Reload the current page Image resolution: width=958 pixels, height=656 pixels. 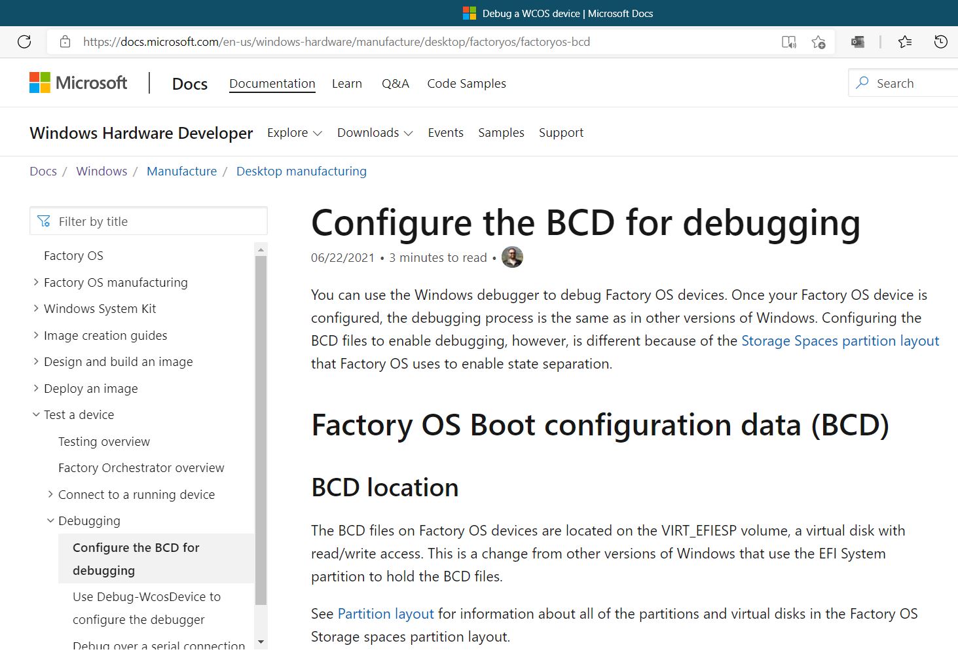(24, 41)
